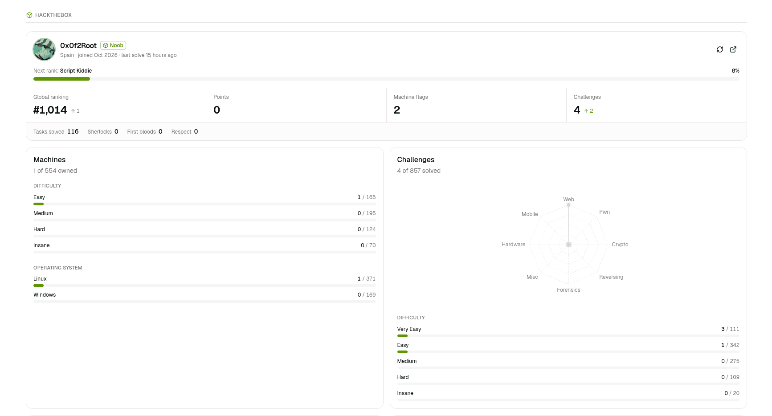Click the 0x0f2Root profile avatar

coord(44,49)
